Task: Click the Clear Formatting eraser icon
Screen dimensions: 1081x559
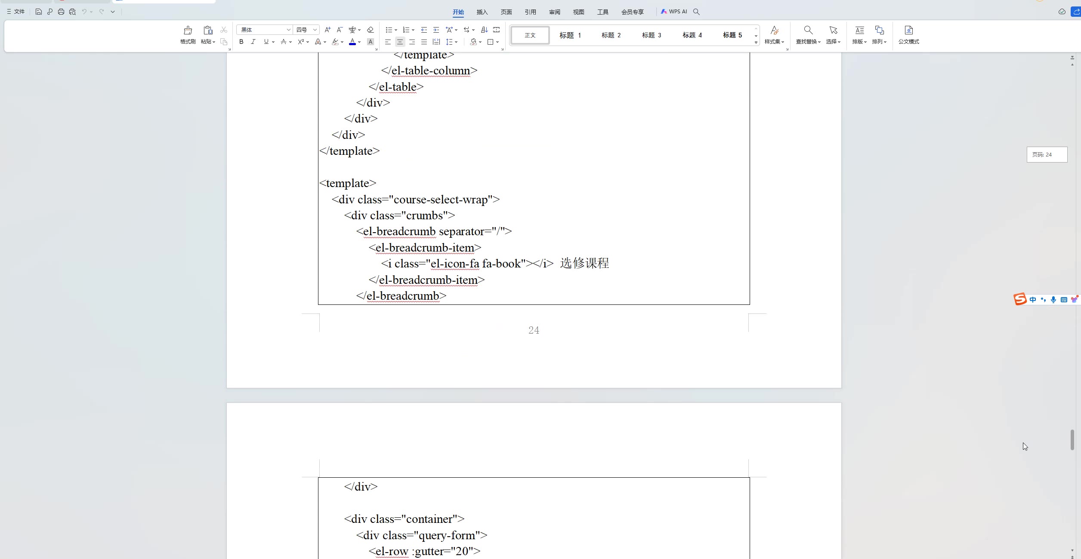Action: click(x=370, y=30)
